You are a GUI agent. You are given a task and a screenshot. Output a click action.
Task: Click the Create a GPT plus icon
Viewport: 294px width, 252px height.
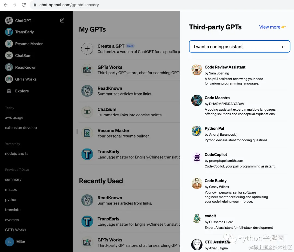click(x=87, y=49)
